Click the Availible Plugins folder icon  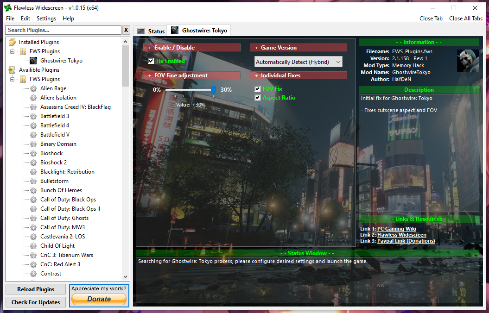[12, 70]
